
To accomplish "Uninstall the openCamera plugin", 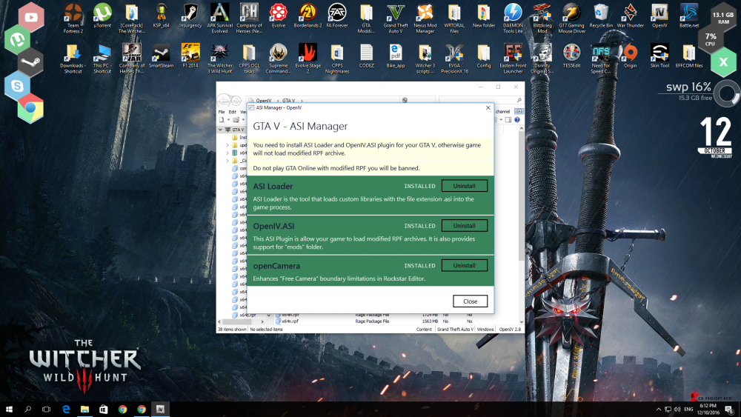I will (x=464, y=265).
